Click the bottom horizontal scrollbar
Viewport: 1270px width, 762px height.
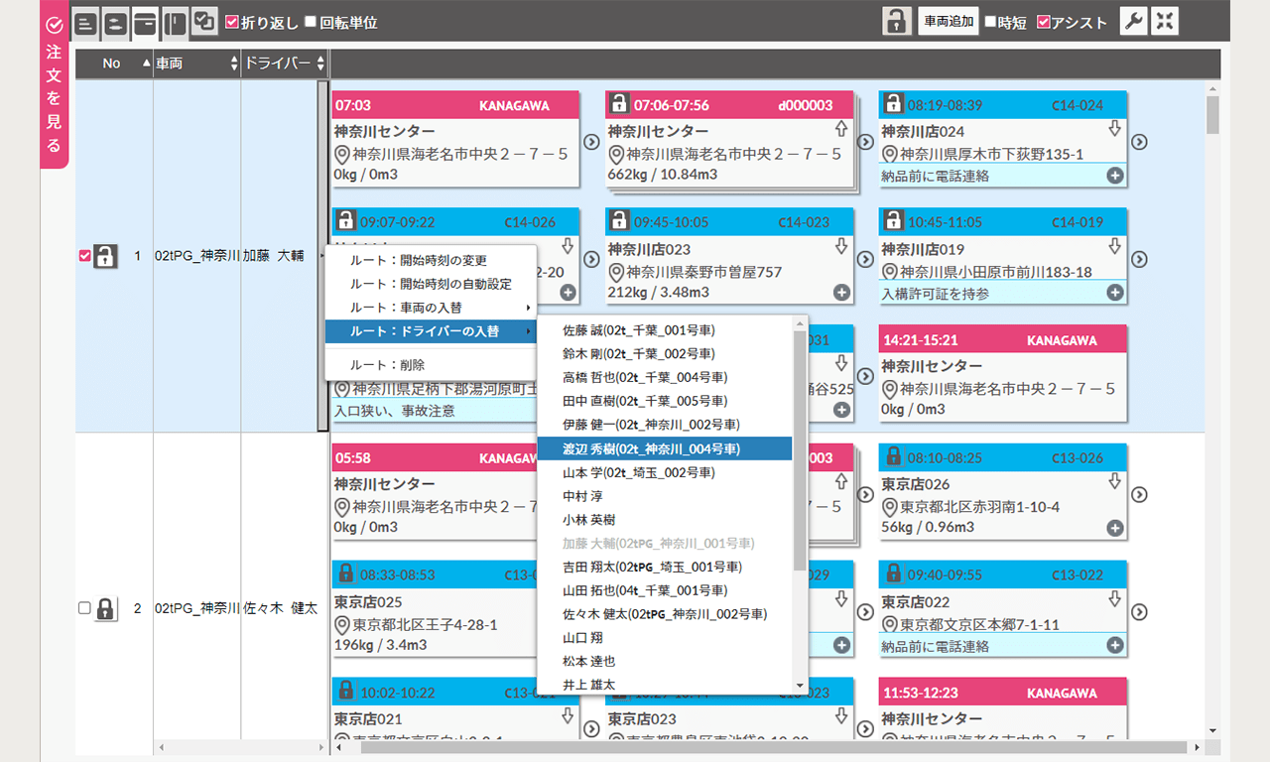[x=774, y=747]
